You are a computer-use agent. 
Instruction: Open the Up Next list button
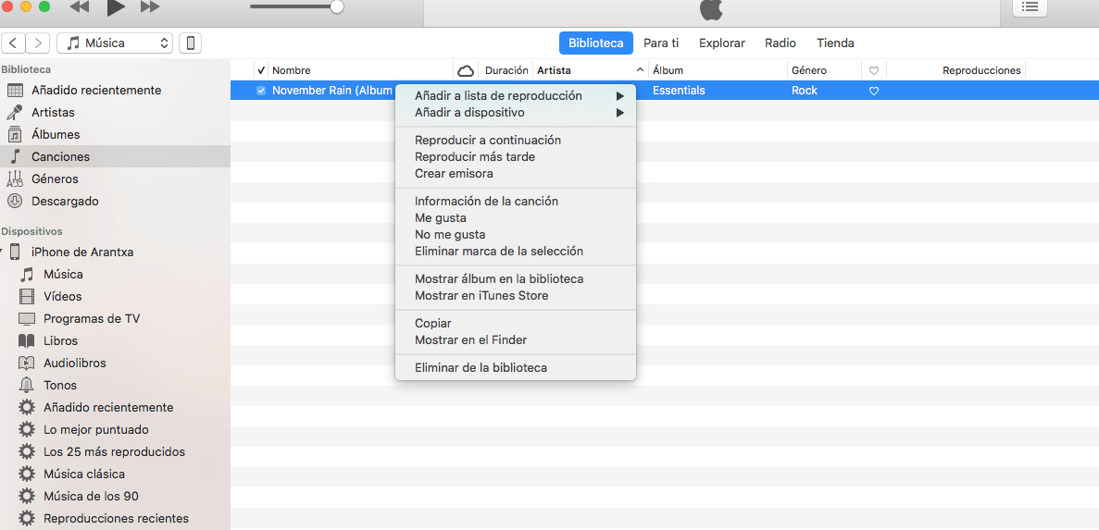click(x=1030, y=7)
